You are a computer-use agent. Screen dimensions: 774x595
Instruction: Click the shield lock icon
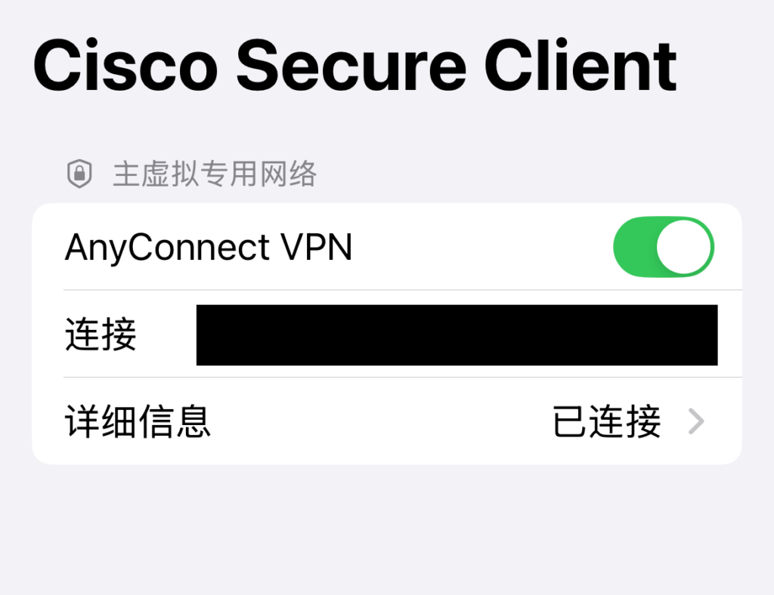click(x=79, y=174)
